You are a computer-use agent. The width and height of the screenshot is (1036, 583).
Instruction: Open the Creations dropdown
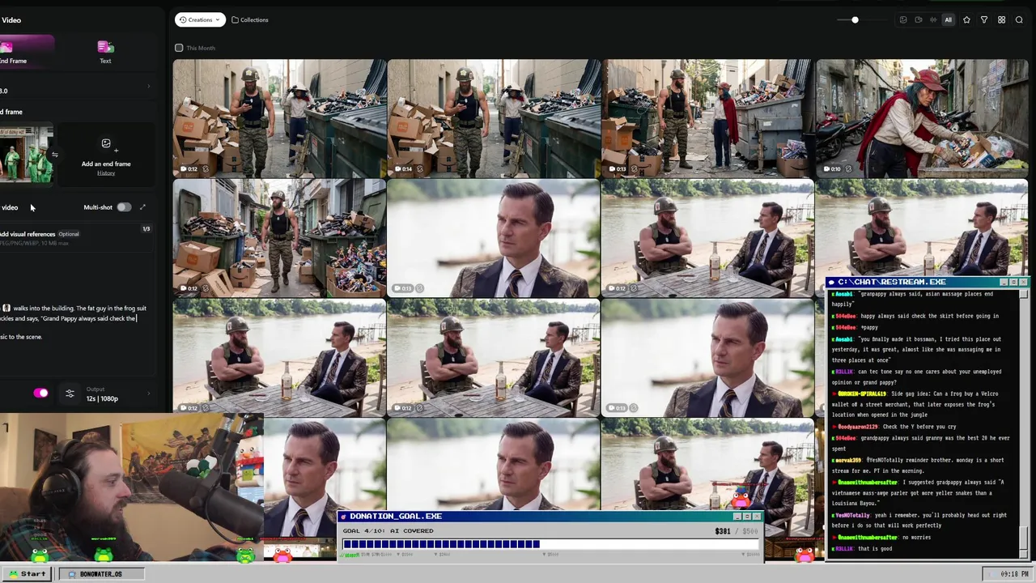(x=200, y=19)
